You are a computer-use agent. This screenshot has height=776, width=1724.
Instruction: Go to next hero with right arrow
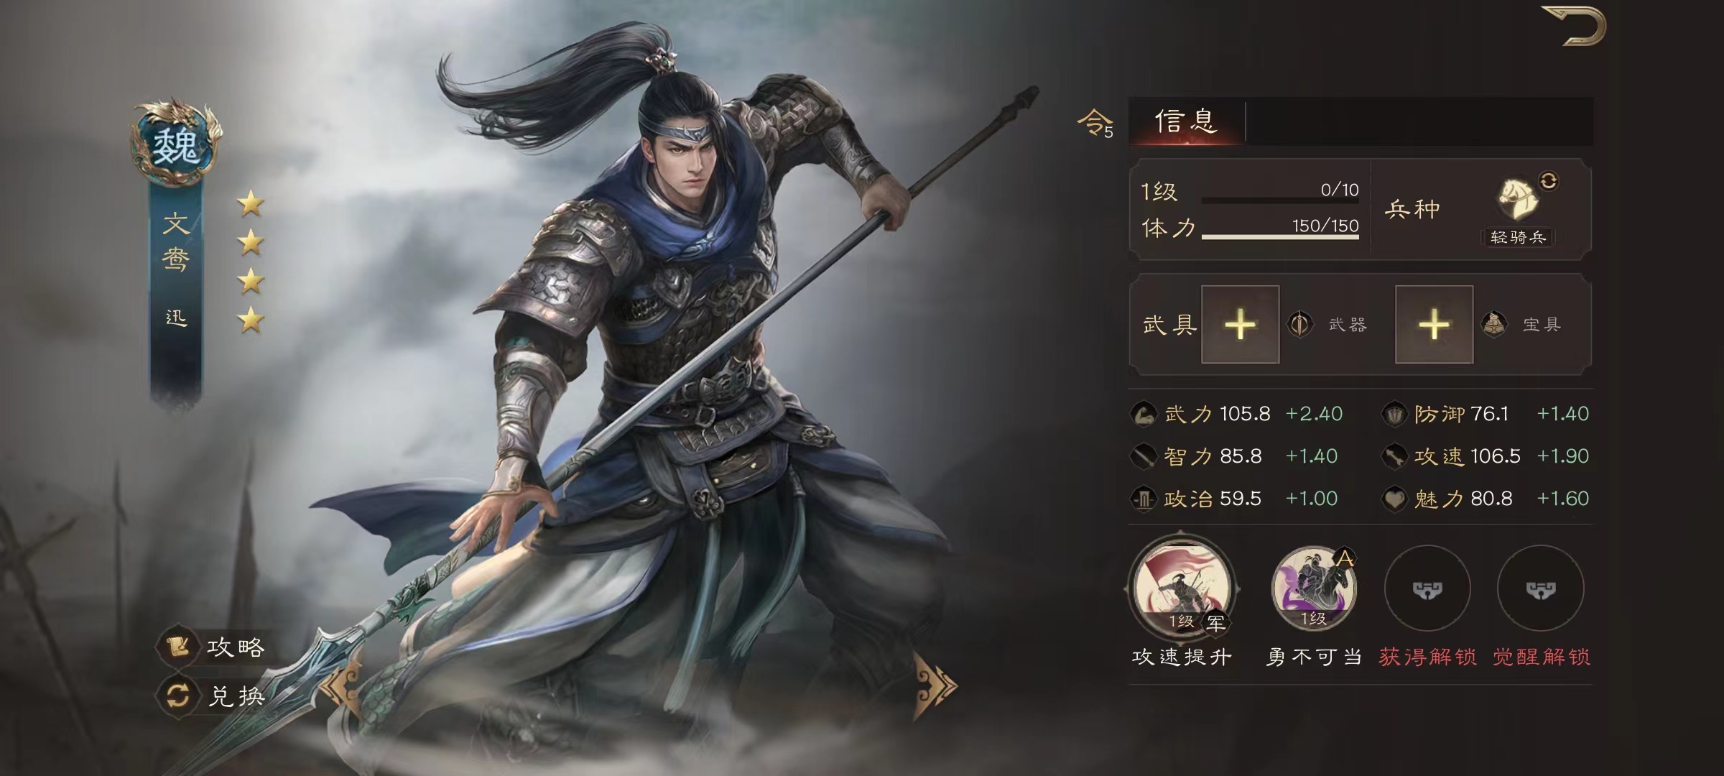(935, 686)
